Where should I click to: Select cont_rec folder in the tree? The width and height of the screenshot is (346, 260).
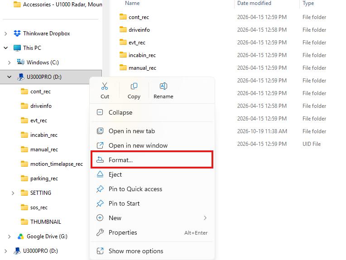(x=40, y=91)
